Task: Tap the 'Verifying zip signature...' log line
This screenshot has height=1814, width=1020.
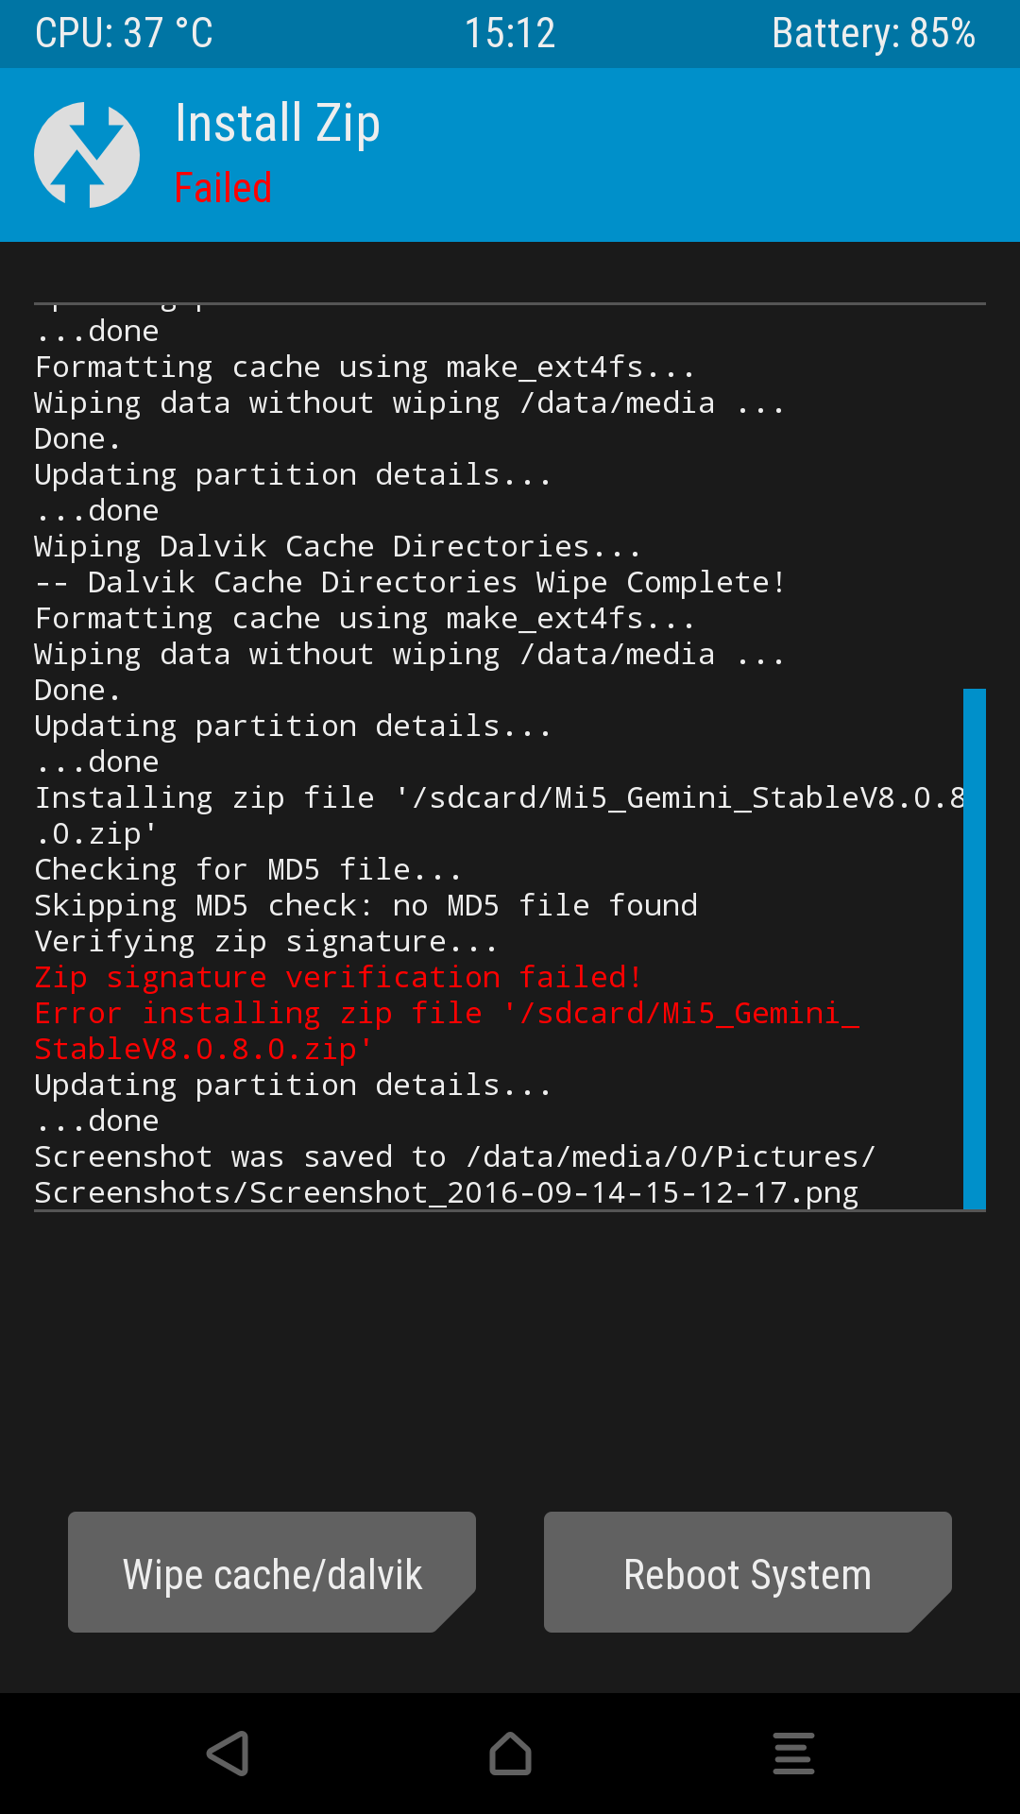Action: click(265, 941)
